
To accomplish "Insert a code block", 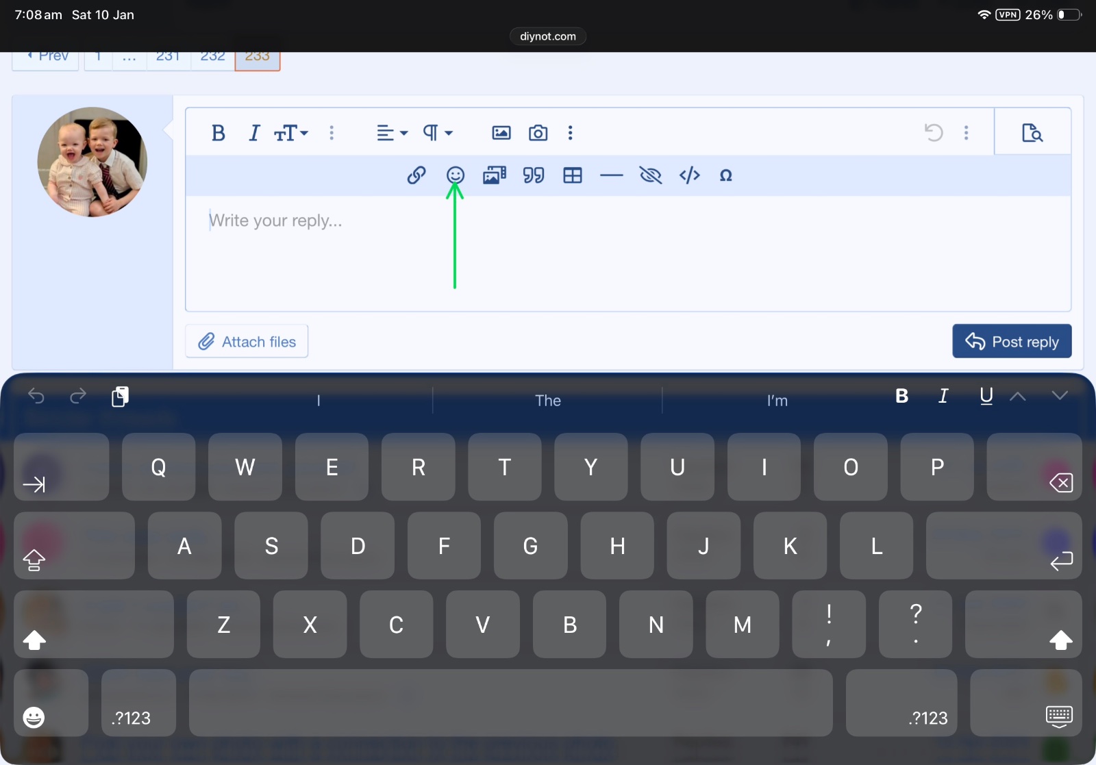I will tap(689, 175).
